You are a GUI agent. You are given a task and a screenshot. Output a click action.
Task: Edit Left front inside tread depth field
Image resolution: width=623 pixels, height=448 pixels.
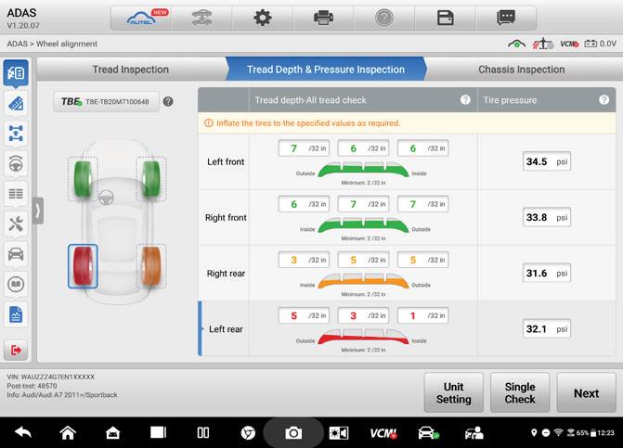[423, 148]
